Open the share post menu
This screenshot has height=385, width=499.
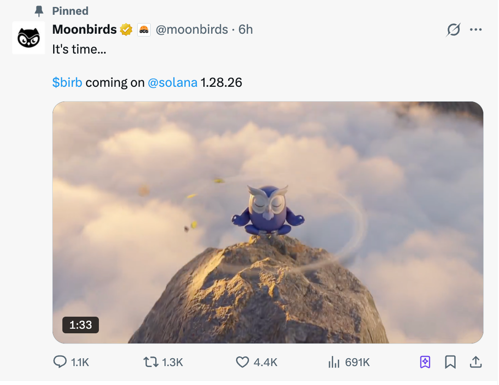[475, 362]
